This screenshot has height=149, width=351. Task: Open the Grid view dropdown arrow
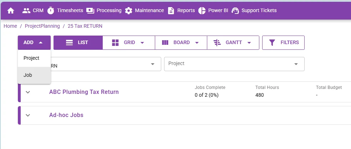pyautogui.click(x=142, y=43)
